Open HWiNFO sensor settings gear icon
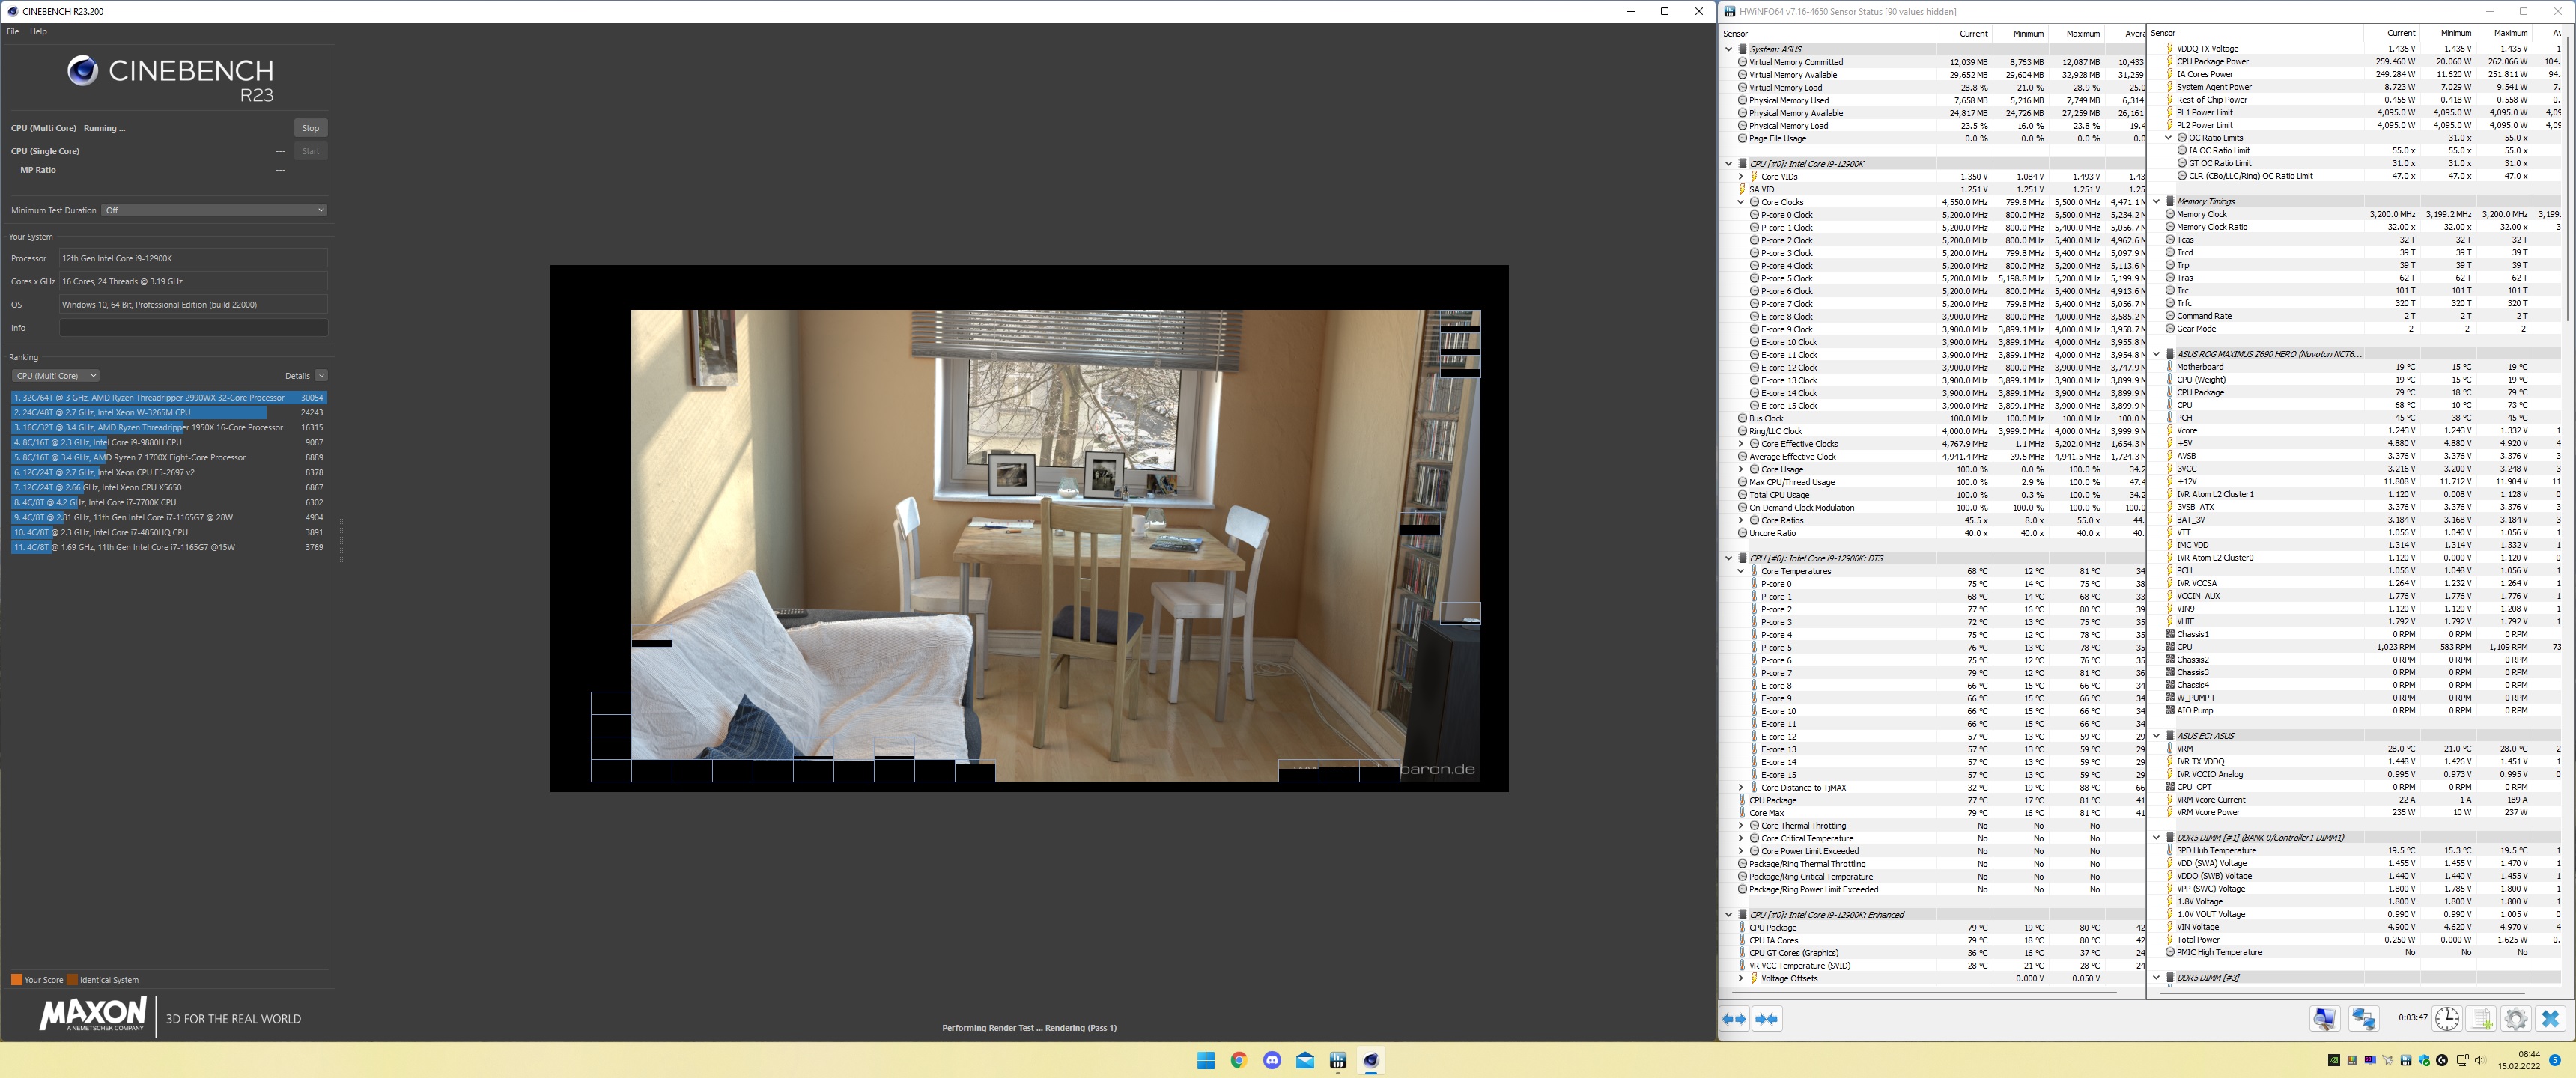 [2516, 1019]
